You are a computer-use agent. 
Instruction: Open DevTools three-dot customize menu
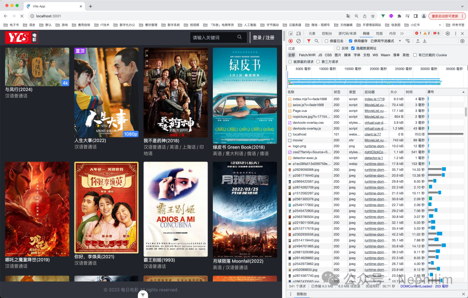point(455,33)
